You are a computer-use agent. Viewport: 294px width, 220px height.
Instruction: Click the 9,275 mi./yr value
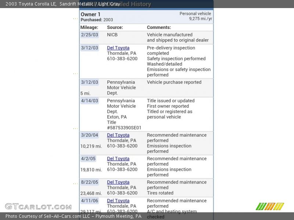click(x=200, y=19)
